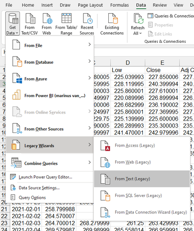Switch to the View ribbon tab

[178, 5]
